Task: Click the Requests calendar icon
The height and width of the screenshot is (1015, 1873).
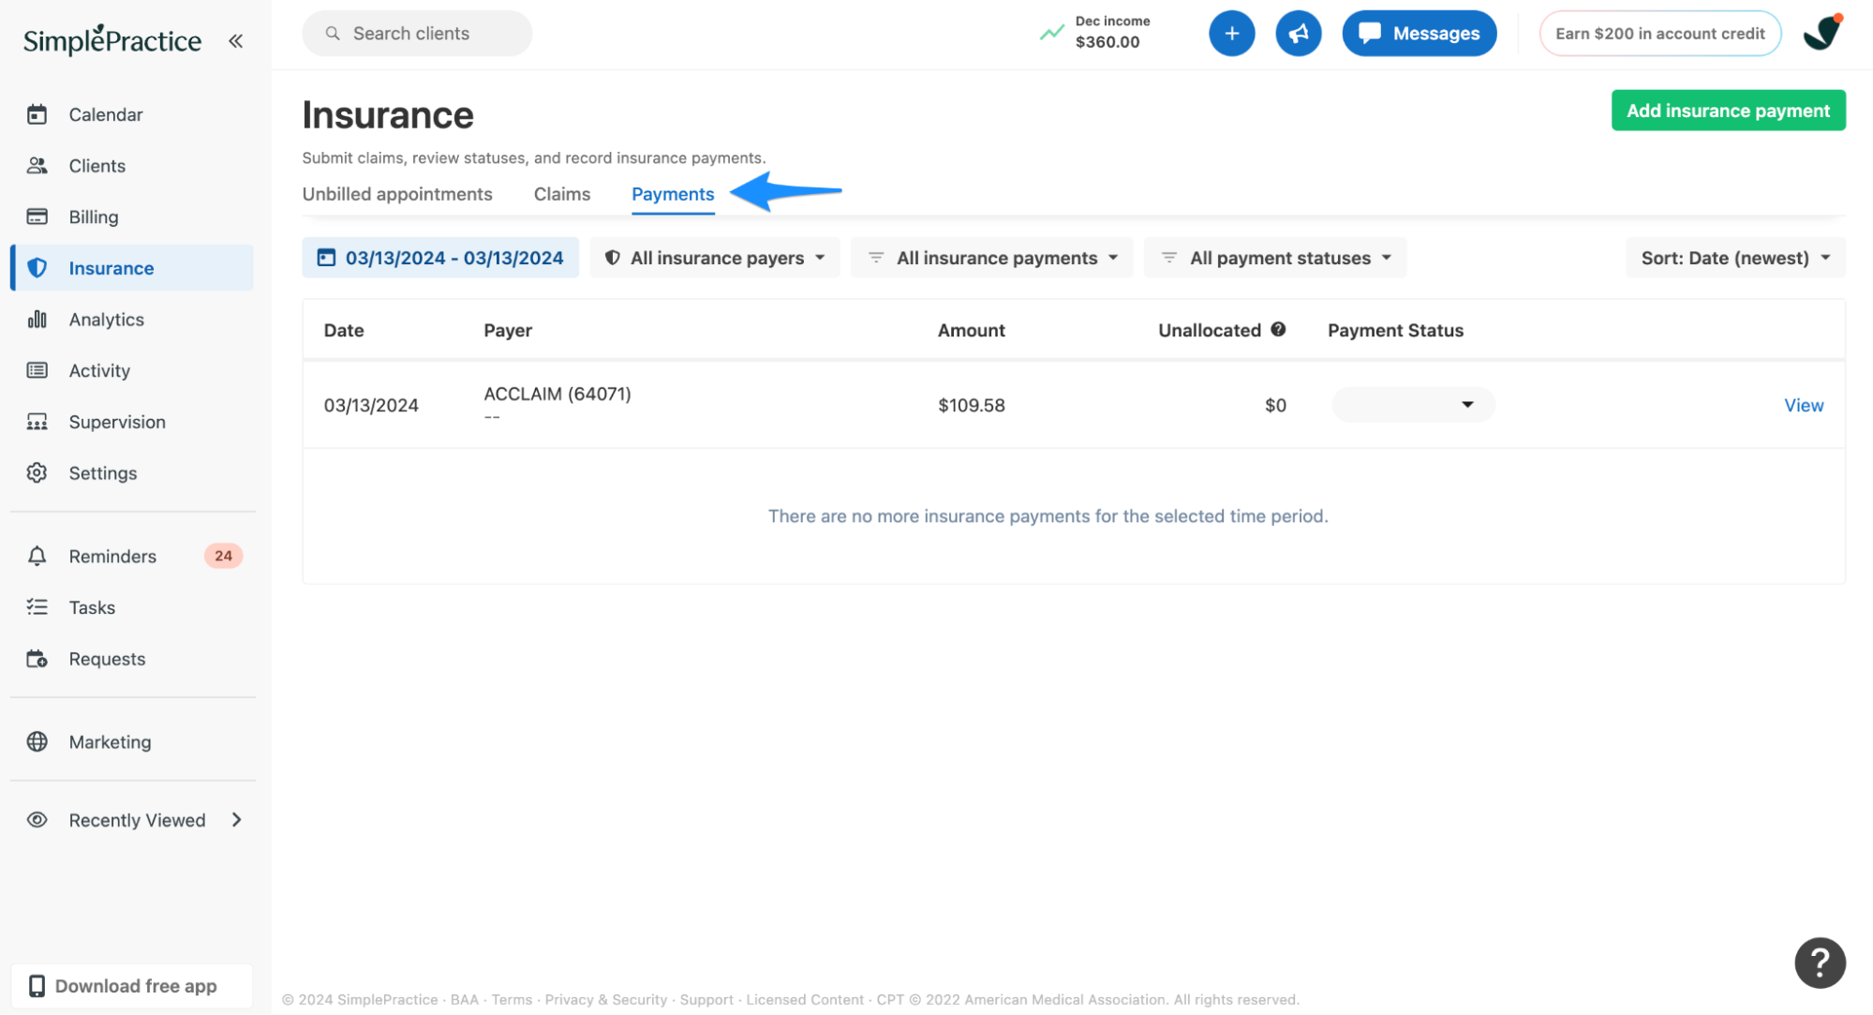Action: pyautogui.click(x=37, y=659)
